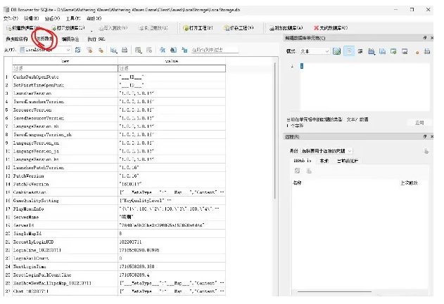444x304 pixels.
Task: Switch to the DBHub.io tab
Action: [x=303, y=161]
